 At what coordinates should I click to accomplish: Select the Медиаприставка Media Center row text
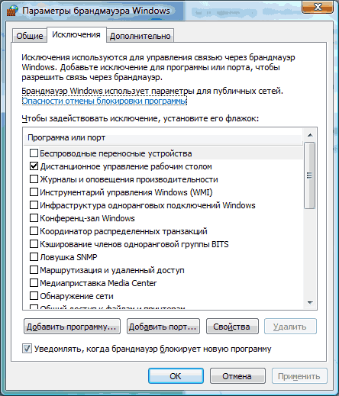pos(98,283)
